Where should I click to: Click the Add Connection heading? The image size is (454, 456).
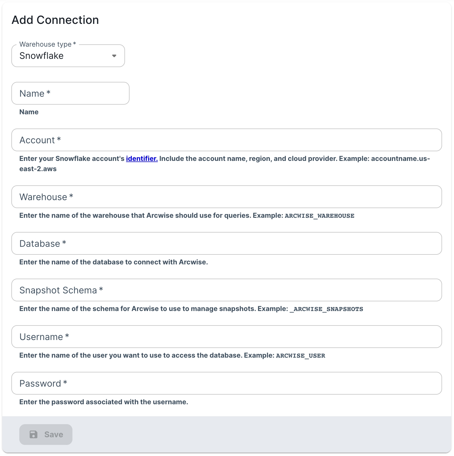point(55,20)
